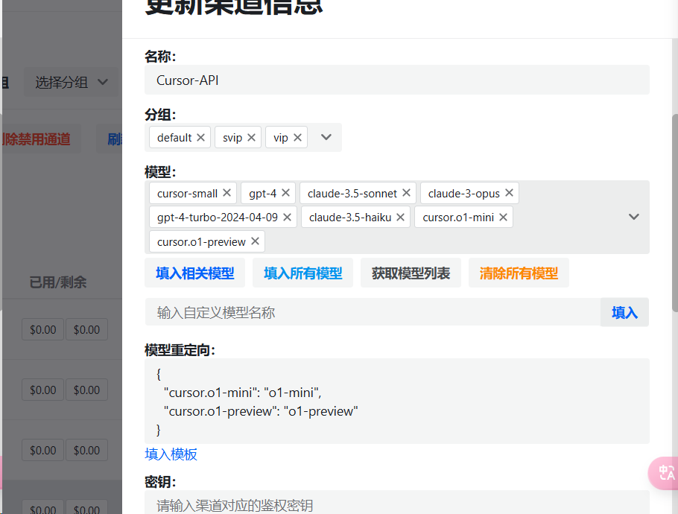Select the default group tag text

pos(174,138)
